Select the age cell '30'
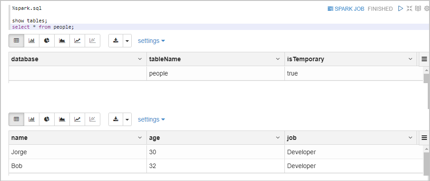Viewport: 430px width, 181px height. (x=215, y=152)
